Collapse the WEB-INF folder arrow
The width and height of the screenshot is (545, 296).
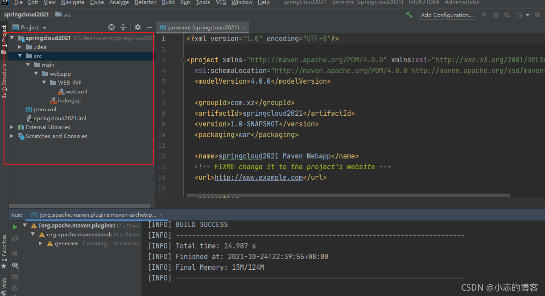point(44,82)
